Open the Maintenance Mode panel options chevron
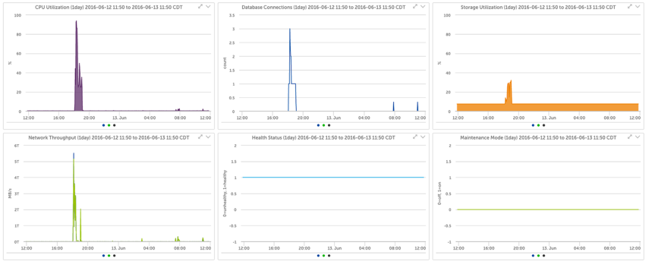 point(638,137)
